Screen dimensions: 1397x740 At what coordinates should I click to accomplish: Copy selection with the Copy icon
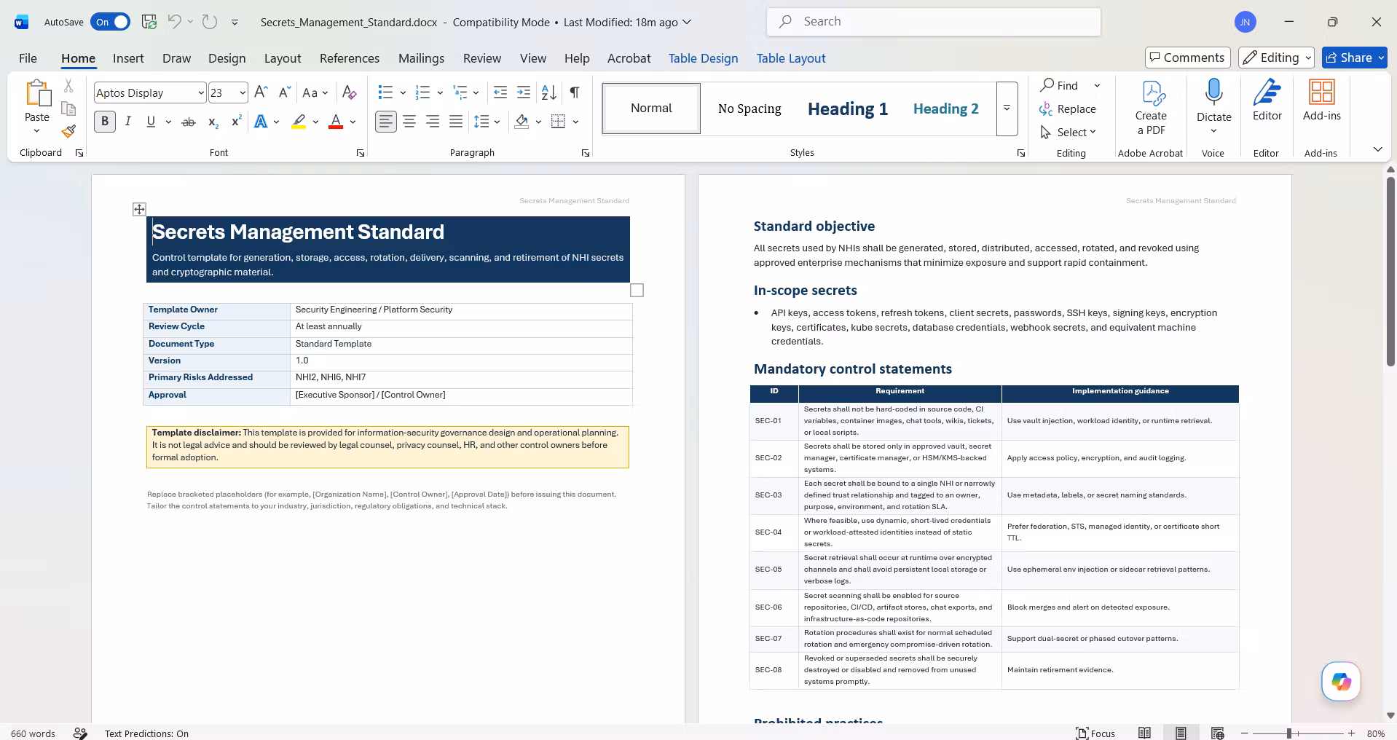pos(68,109)
